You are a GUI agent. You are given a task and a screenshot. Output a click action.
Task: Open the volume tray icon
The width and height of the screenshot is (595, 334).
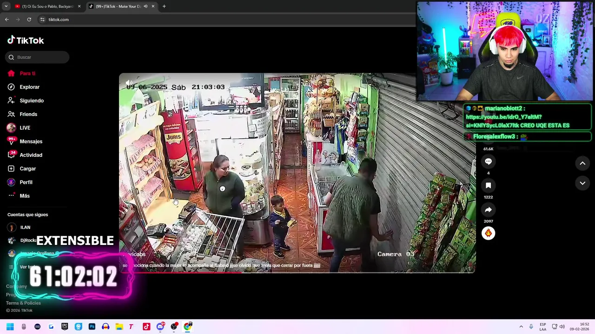click(x=562, y=327)
